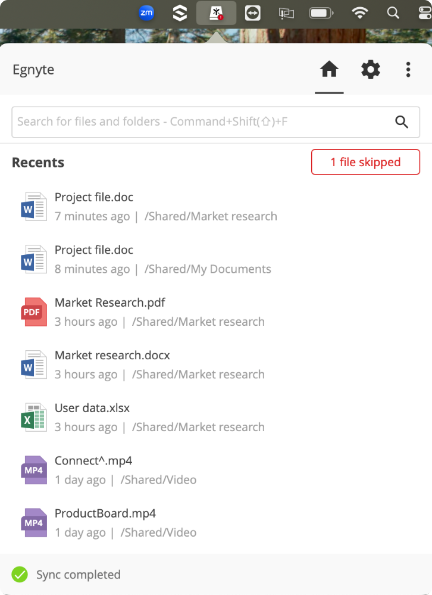Click the /Shared/Video path under ProductBoard.mp4
This screenshot has width=432, height=595.
pos(158,533)
